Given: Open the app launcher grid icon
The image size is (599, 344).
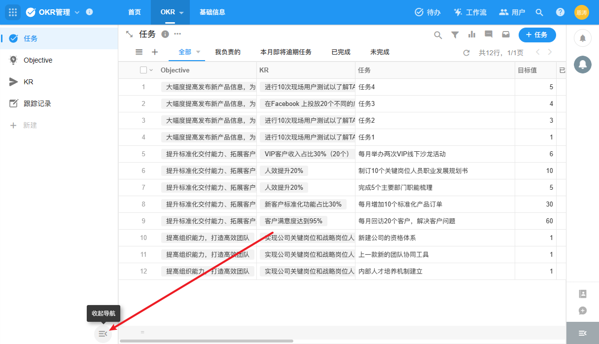Looking at the screenshot, I should click(13, 12).
